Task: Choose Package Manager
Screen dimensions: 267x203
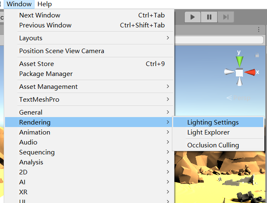Action: pos(46,74)
